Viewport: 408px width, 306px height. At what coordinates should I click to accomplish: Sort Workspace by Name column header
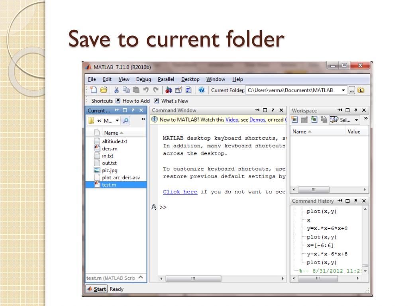318,131
